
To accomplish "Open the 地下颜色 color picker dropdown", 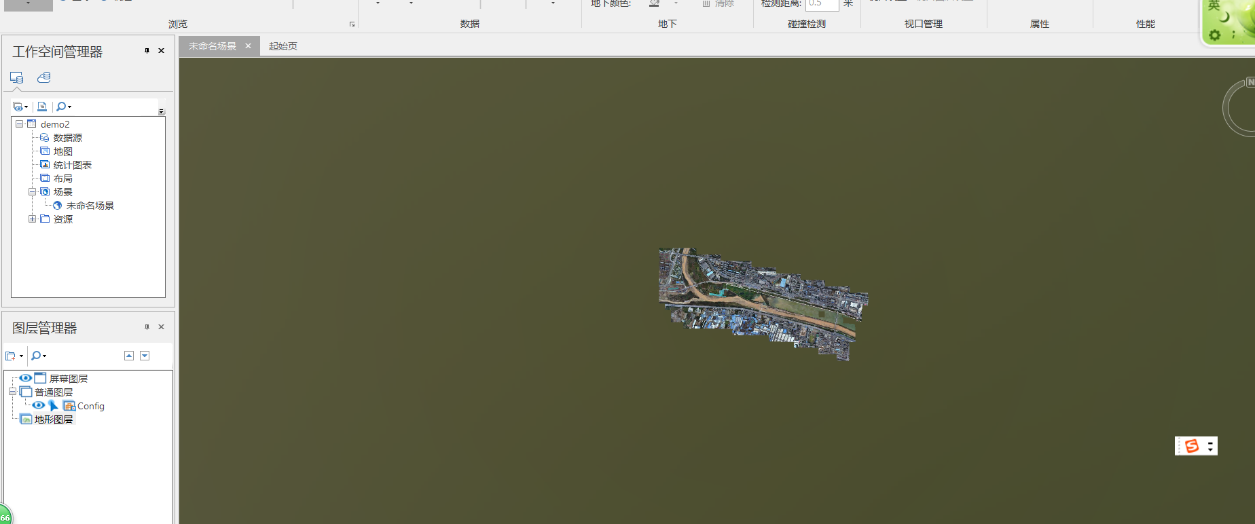I will pyautogui.click(x=676, y=4).
